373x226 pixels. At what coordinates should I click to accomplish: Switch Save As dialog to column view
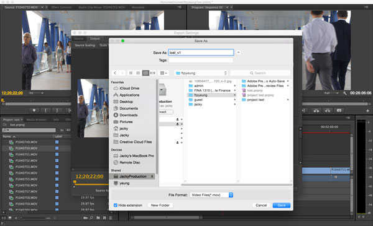pyautogui.click(x=145, y=73)
